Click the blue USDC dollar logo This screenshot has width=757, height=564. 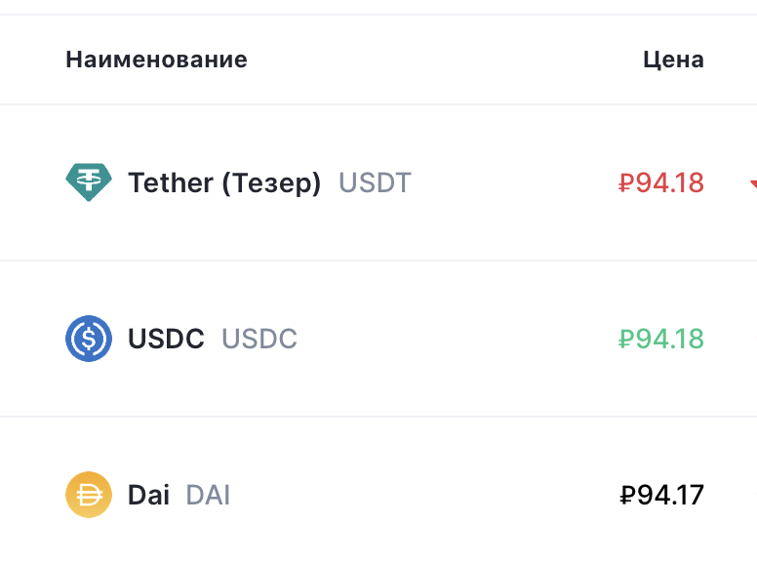pos(89,339)
